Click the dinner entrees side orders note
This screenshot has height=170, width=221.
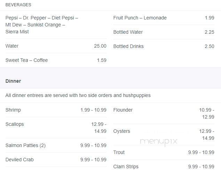click(78, 96)
